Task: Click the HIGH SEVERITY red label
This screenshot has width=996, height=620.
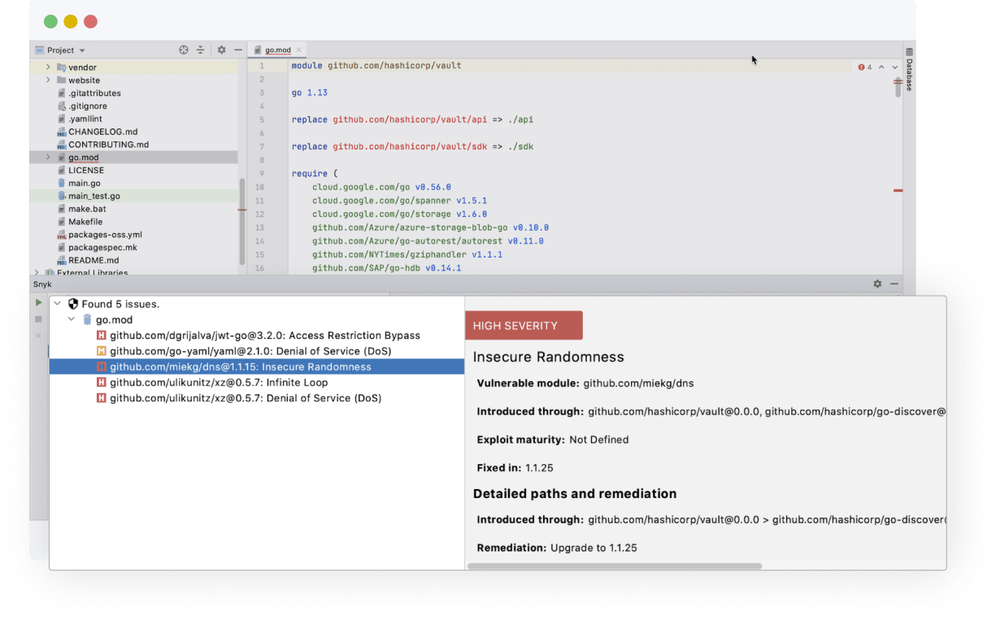Action: (x=524, y=326)
